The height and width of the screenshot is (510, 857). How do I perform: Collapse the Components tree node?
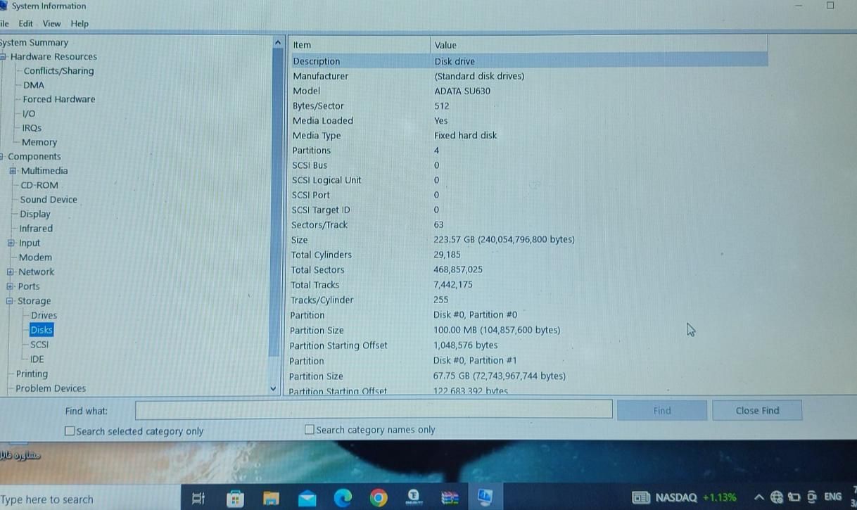tap(2, 157)
